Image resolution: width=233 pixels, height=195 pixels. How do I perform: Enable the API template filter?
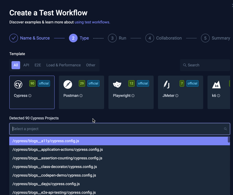point(26,65)
